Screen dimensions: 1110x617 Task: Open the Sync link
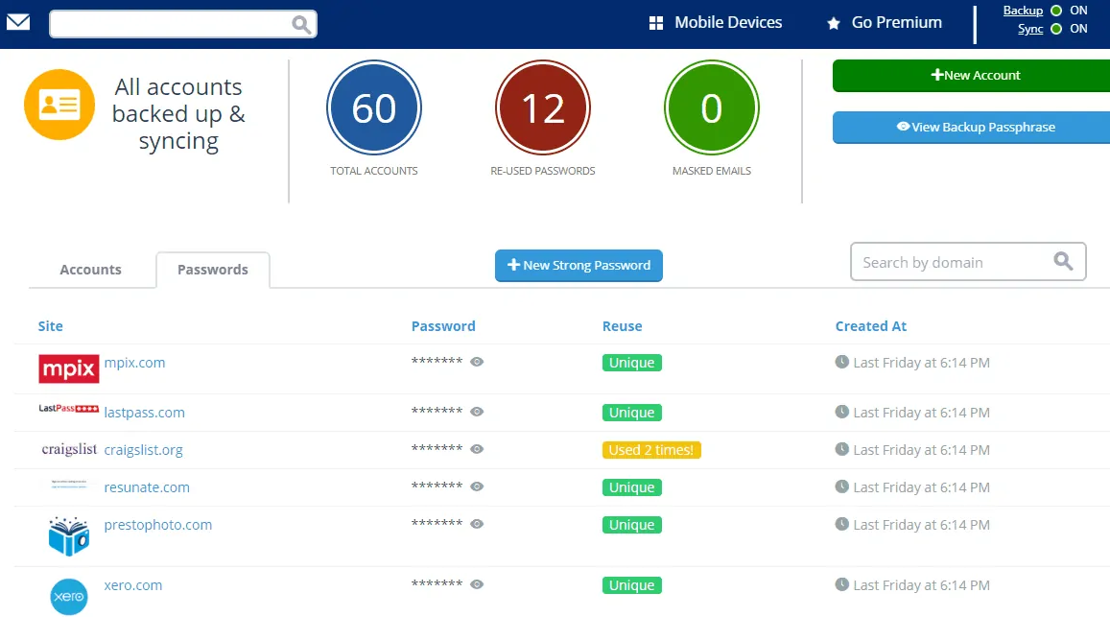pyautogui.click(x=1030, y=29)
